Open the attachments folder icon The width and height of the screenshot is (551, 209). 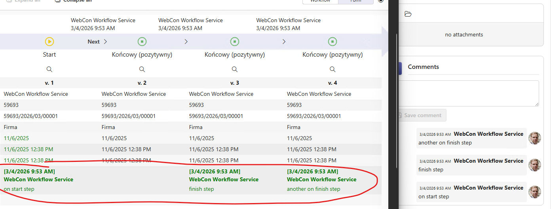(408, 14)
